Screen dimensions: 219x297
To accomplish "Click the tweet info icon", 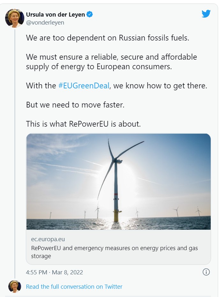I will [206, 272].
